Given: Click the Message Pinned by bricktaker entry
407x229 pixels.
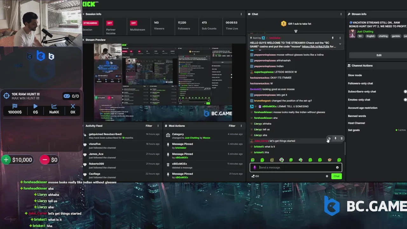Looking at the screenshot, I should (205, 146).
